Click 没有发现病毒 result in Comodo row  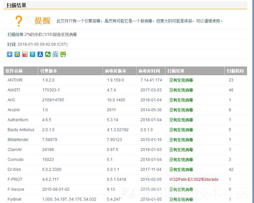tap(181, 160)
